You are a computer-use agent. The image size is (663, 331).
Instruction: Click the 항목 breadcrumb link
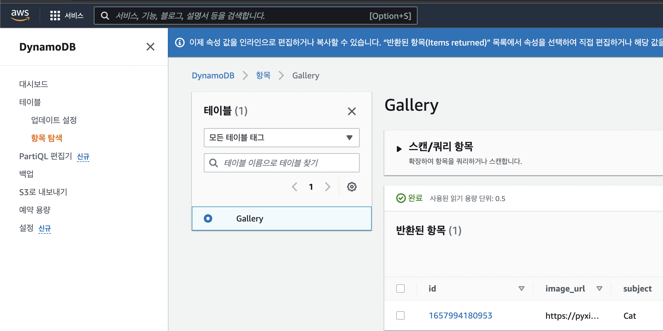[263, 75]
